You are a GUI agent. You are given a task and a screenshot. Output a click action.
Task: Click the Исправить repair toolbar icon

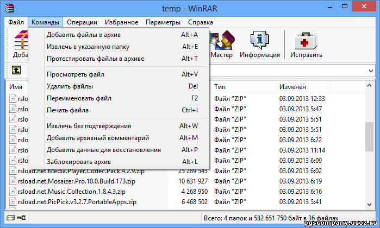306,45
